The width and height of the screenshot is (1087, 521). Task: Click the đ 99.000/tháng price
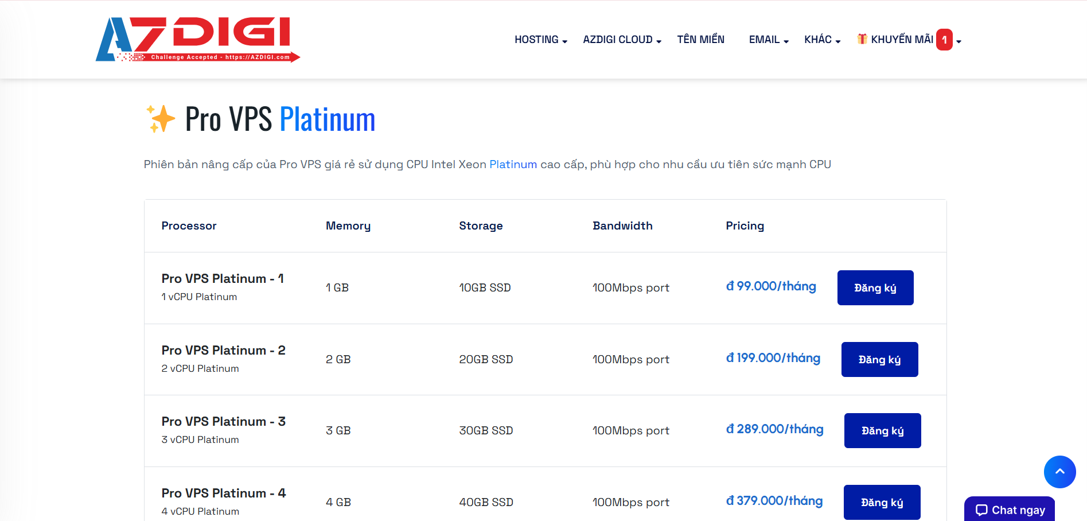[770, 286]
